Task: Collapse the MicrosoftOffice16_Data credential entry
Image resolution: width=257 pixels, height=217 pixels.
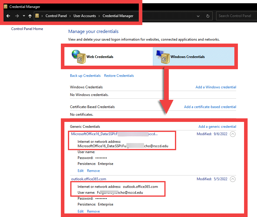Action: pyautogui.click(x=233, y=134)
